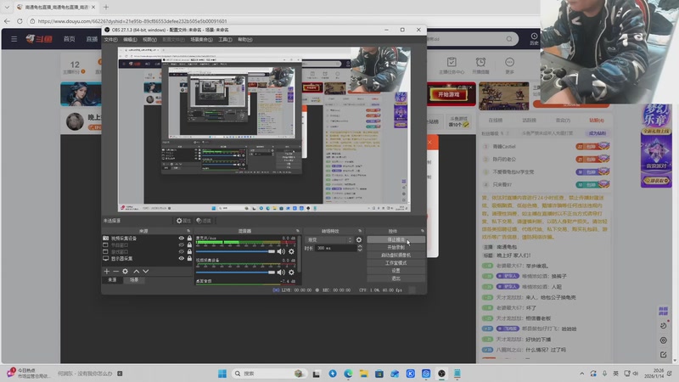
Task: Decrease the transition duration with down arrow
Action: [x=360, y=250]
